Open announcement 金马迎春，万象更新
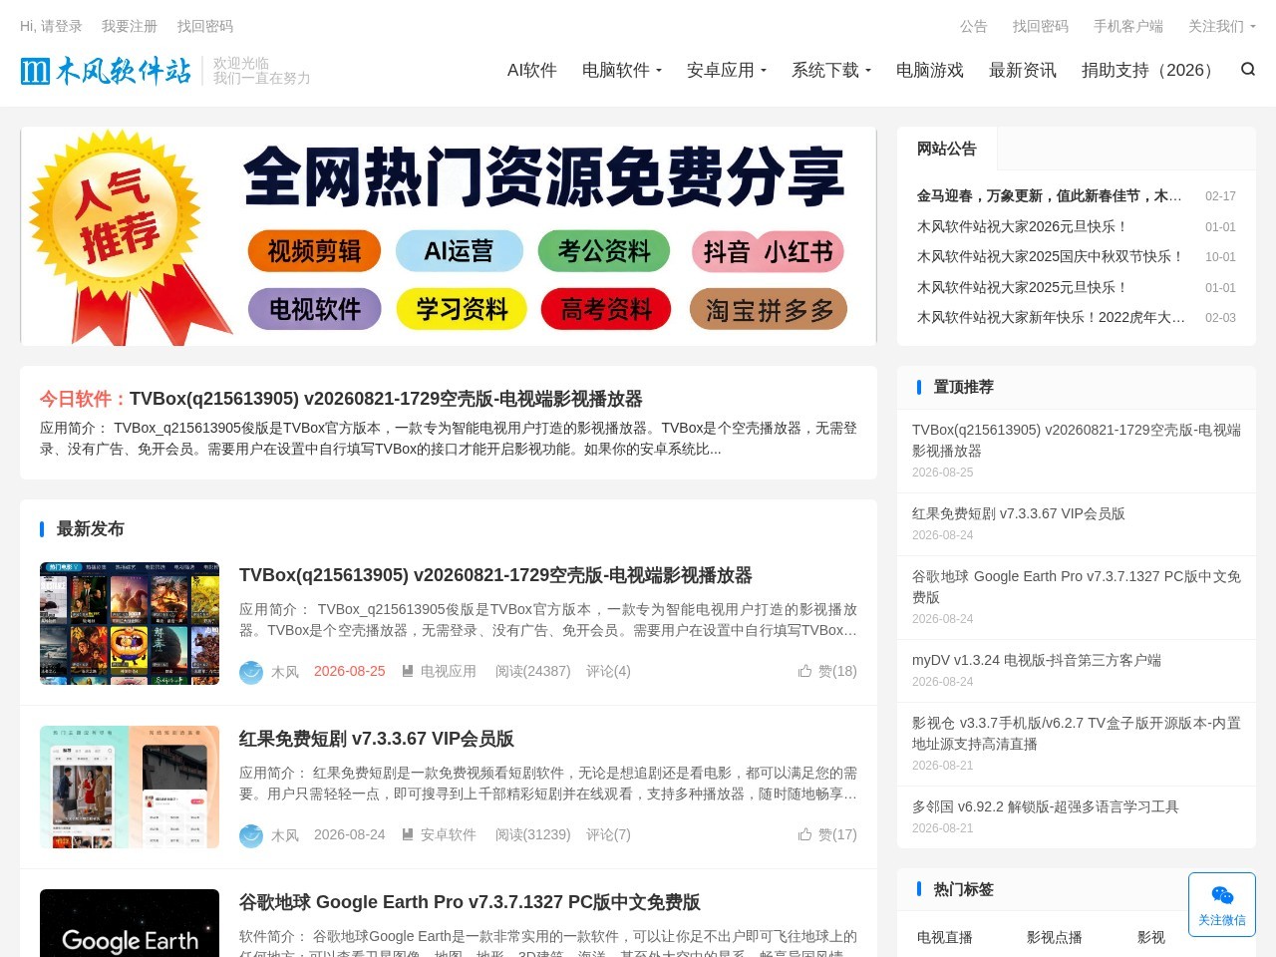 pyautogui.click(x=1050, y=196)
